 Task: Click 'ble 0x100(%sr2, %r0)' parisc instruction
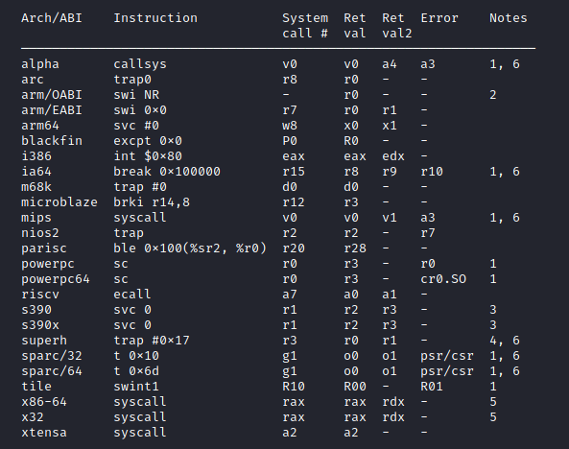[190, 248]
